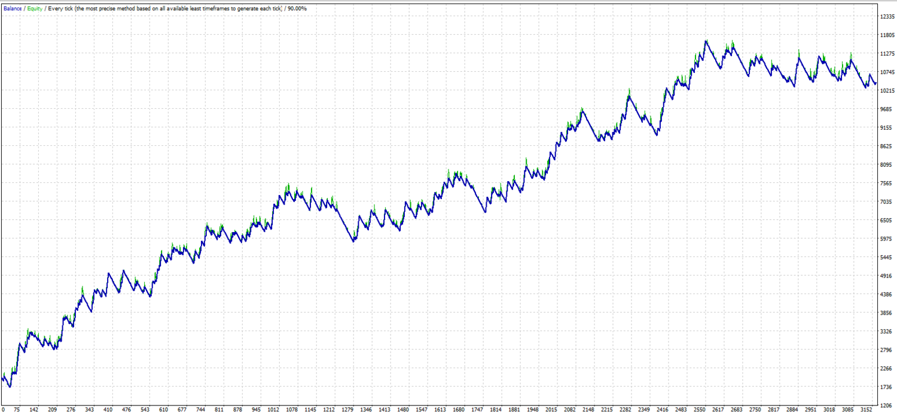Viewport: 897px width, 415px height.
Task: Select the 2884 horizontal axis label
Action: 791,410
